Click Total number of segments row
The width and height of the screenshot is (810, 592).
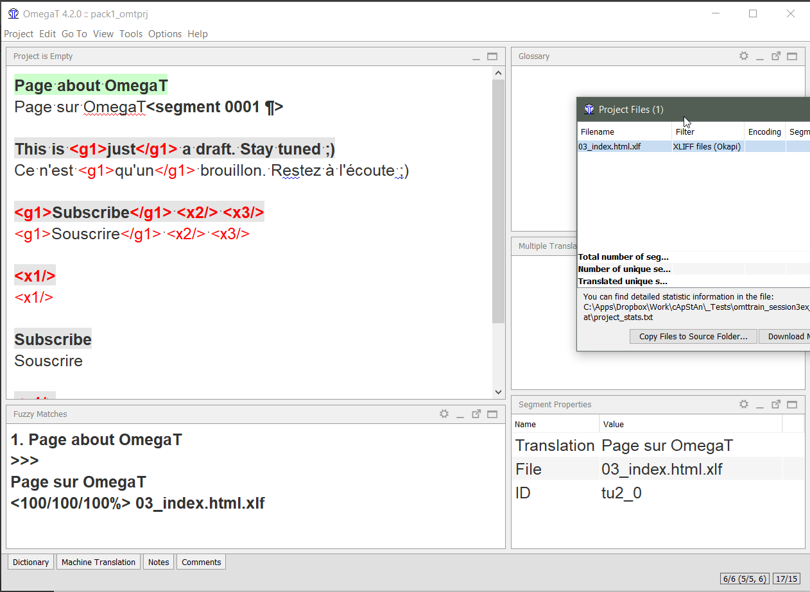pos(693,257)
